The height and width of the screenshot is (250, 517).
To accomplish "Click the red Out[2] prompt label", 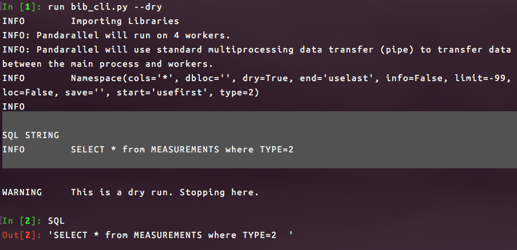I will [x=22, y=235].
